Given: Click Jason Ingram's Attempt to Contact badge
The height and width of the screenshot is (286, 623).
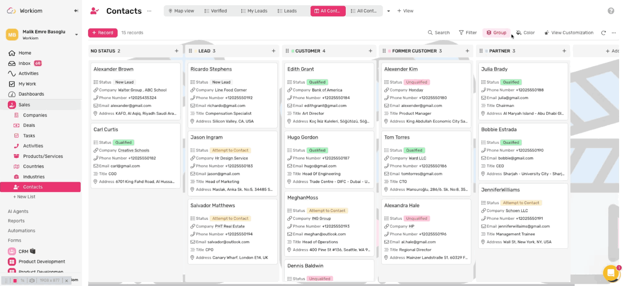Looking at the screenshot, I should [230, 150].
